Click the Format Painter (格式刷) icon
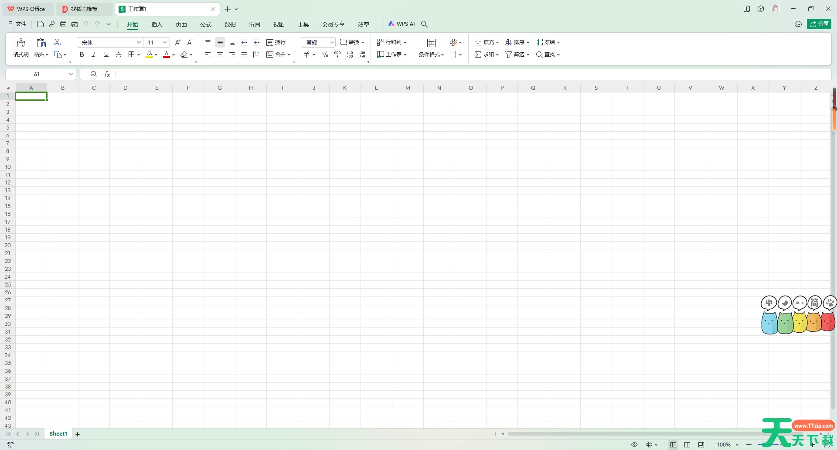The image size is (837, 450). (x=20, y=43)
